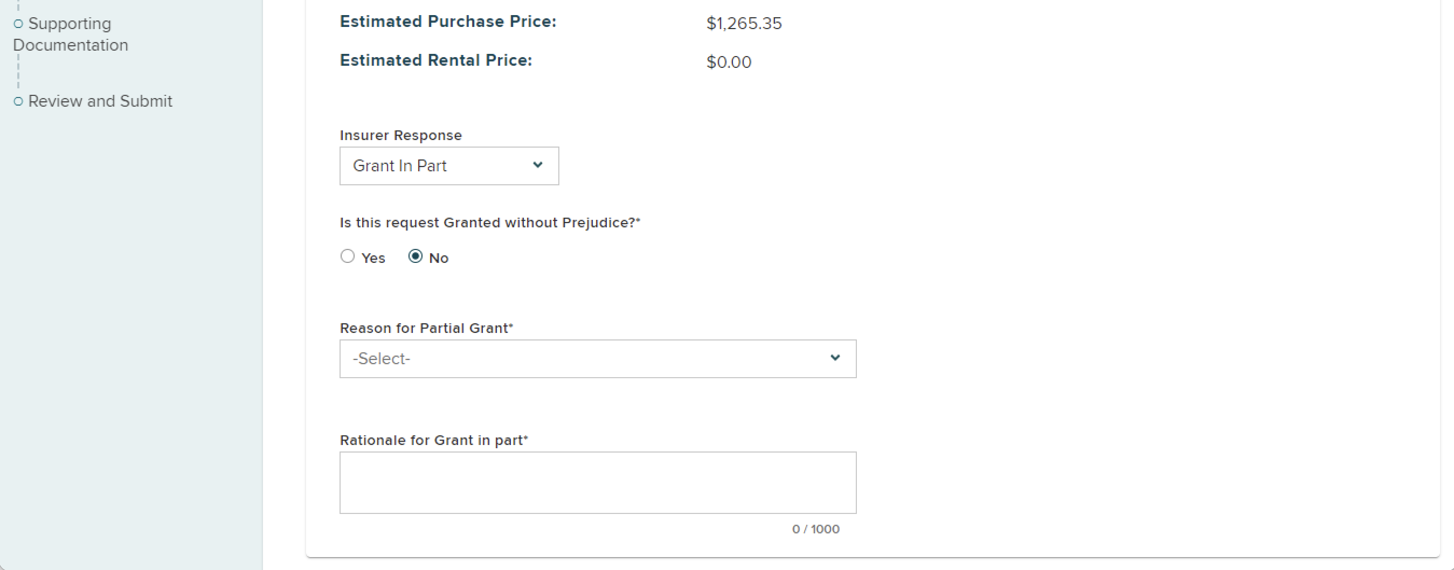The image size is (1454, 570).
Task: Click the Reason for Partial Grant label
Action: click(x=426, y=329)
